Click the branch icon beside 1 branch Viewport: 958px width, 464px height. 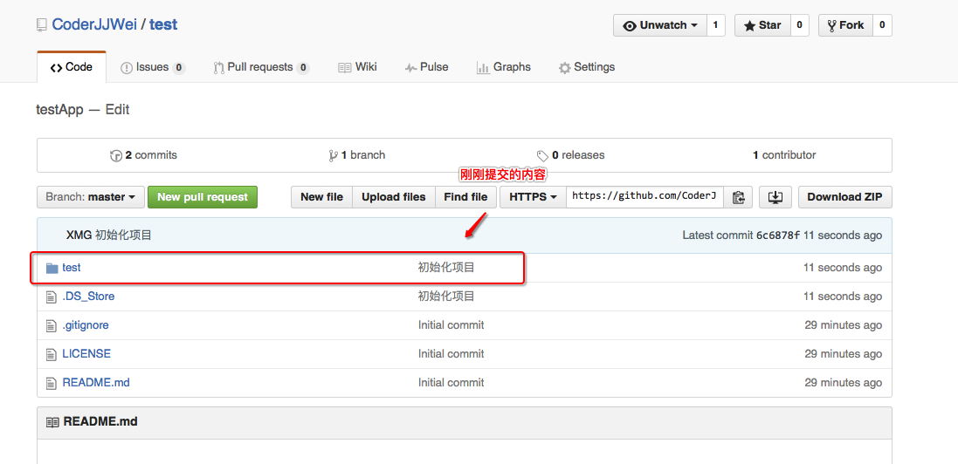[333, 155]
